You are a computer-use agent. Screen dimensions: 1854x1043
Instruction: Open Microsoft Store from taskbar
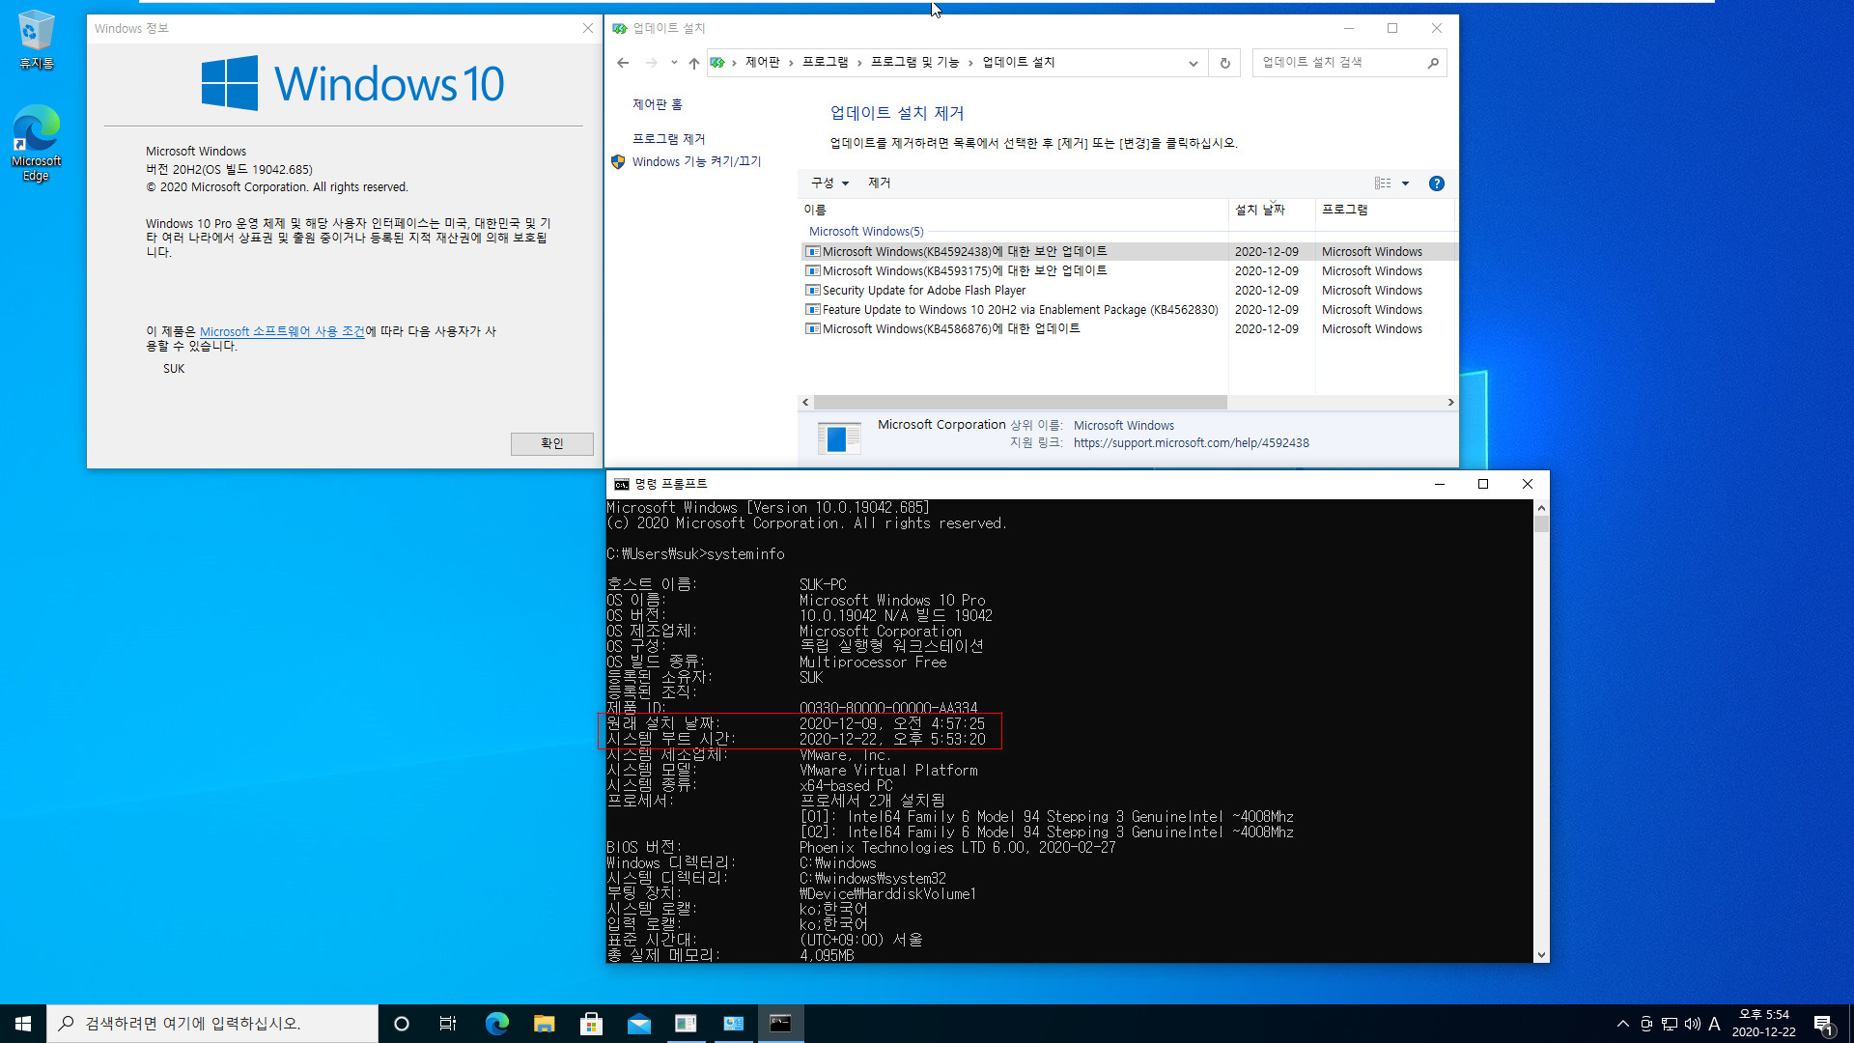(x=591, y=1024)
